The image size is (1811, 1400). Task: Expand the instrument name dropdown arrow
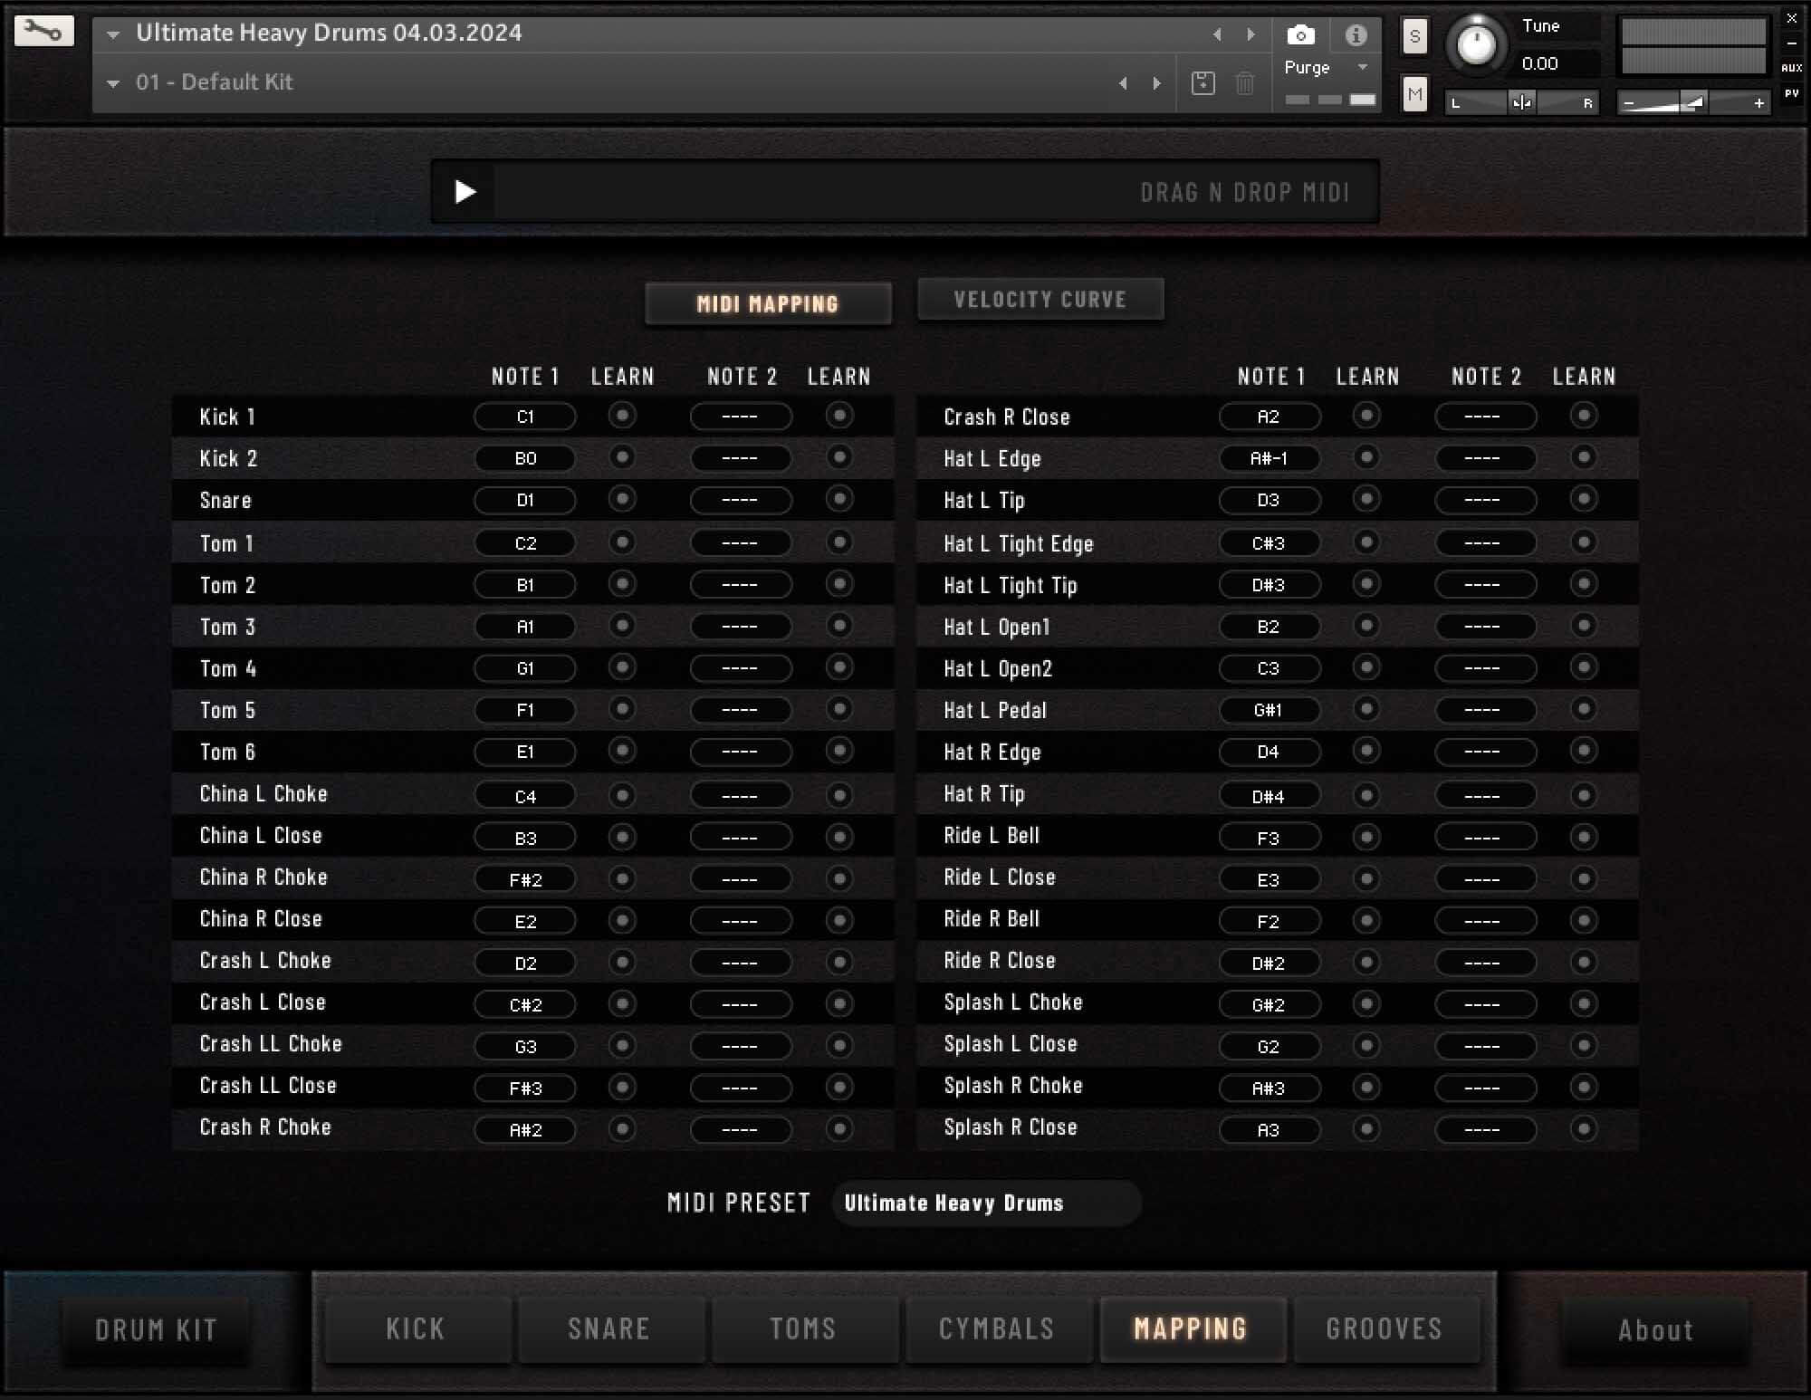[113, 35]
